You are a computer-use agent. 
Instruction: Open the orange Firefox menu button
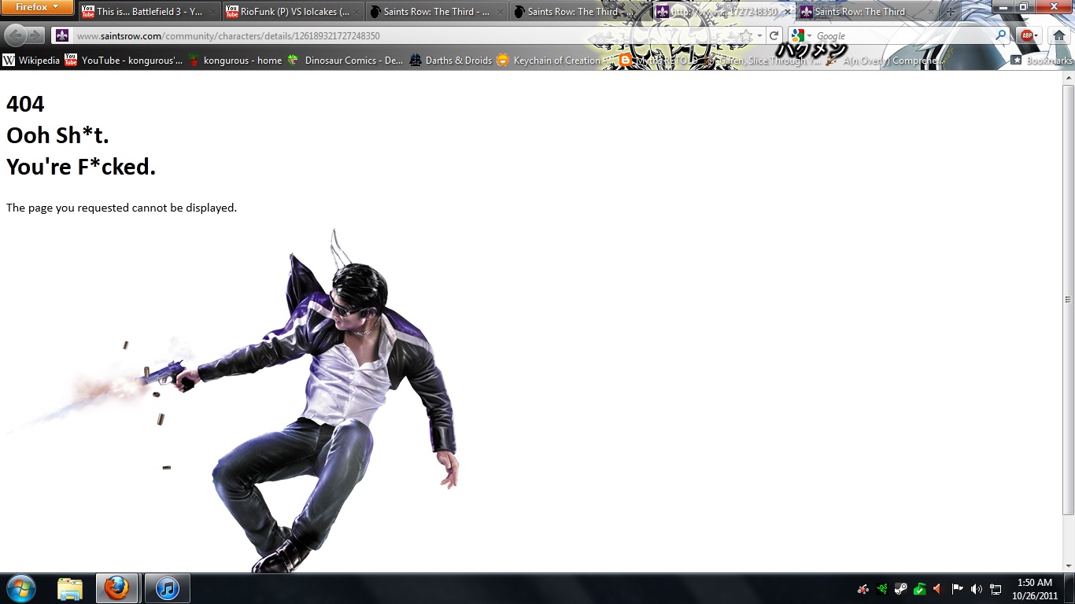[38, 7]
